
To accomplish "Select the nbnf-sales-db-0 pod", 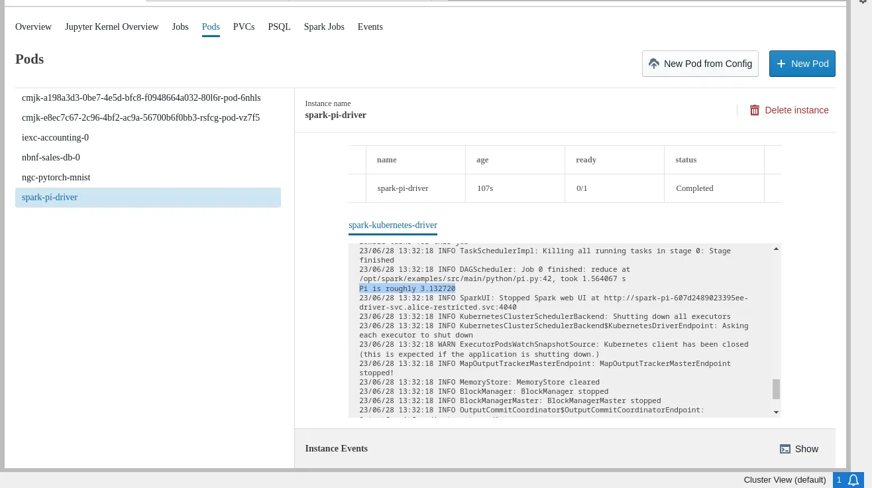I will (x=148, y=158).
